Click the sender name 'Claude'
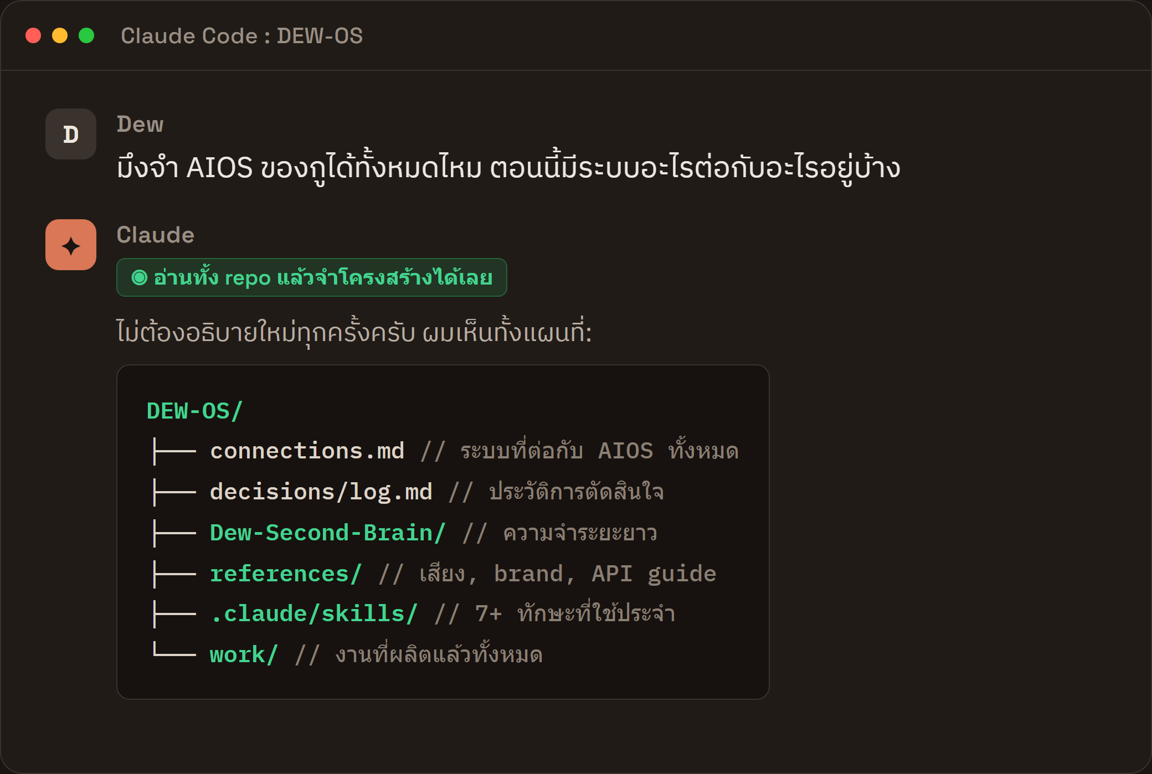Image resolution: width=1152 pixels, height=774 pixels. pos(156,235)
